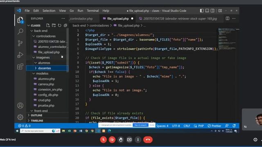
Task: Open the Run menu
Action: click(80, 11)
